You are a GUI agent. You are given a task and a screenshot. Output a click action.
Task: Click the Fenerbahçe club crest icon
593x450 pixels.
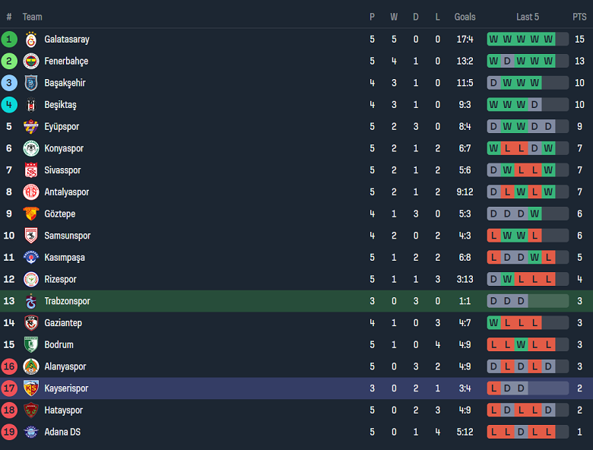coord(31,62)
